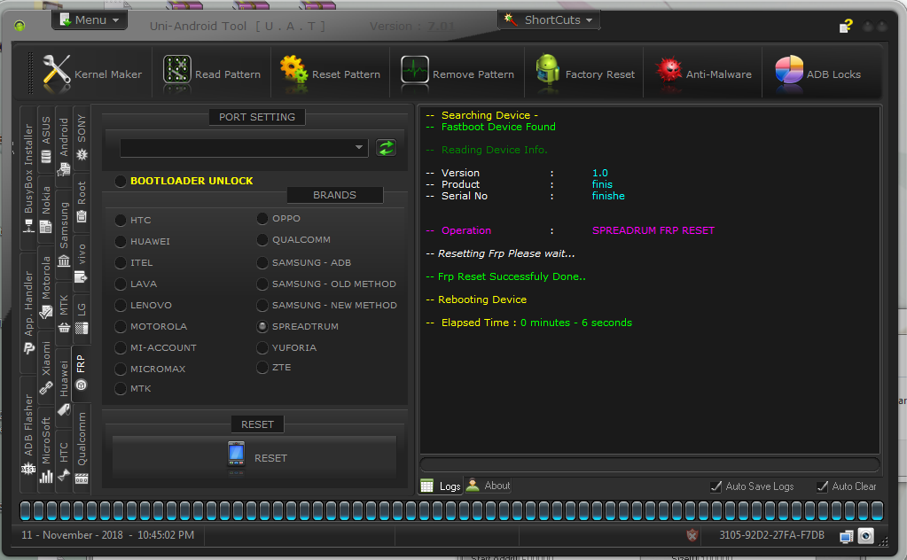907x560 pixels.
Task: Open the side HTC vertical tab
Action: [x=64, y=461]
